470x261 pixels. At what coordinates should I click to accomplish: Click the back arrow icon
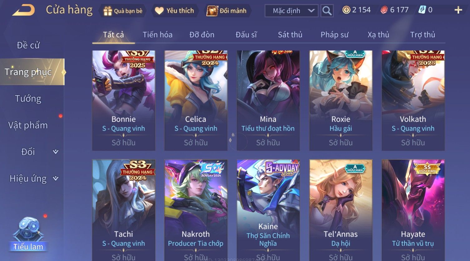pyautogui.click(x=23, y=10)
